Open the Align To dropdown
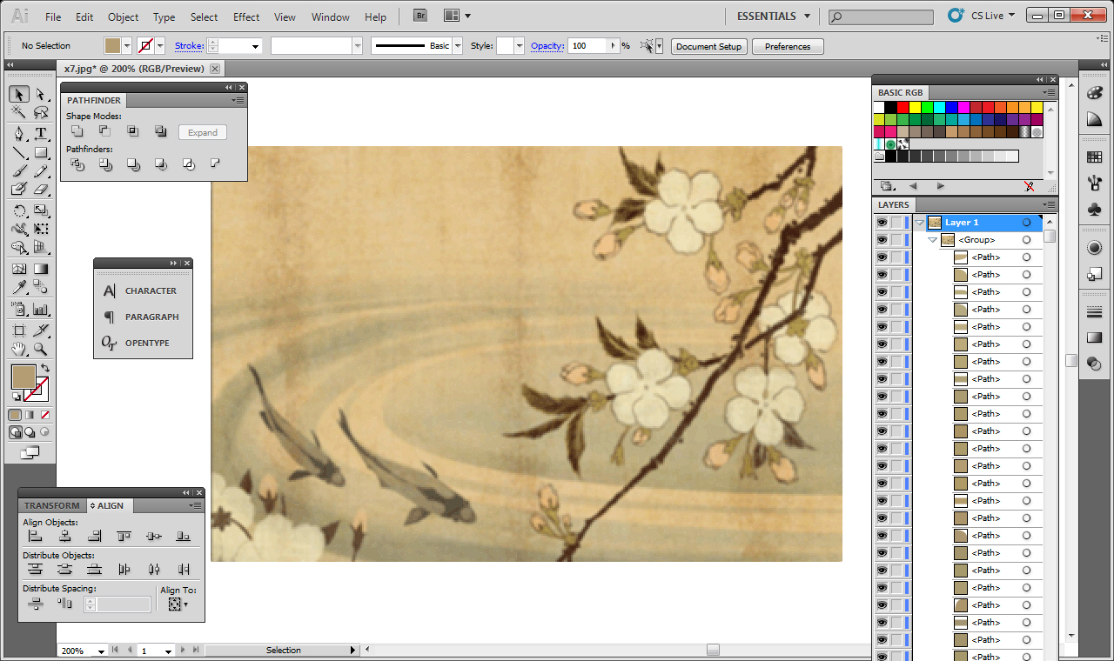 (x=178, y=604)
